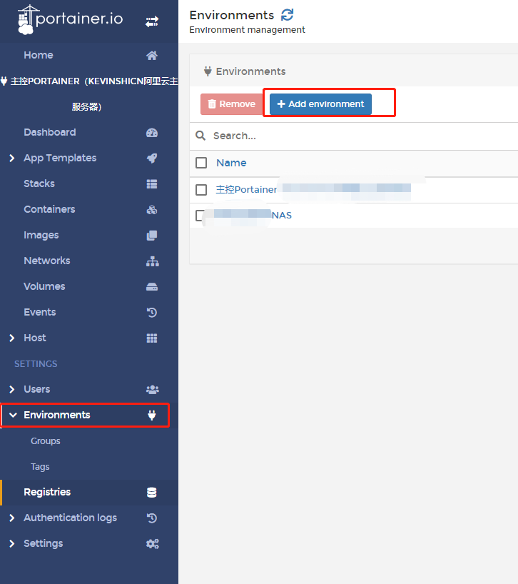518x584 pixels.
Task: Open the Networks page
Action: [47, 261]
